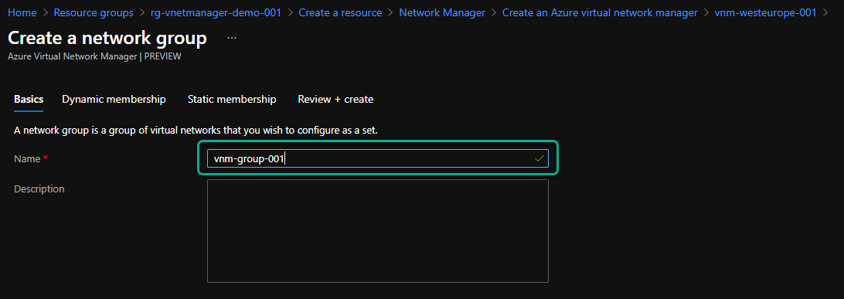Open vnm-westeurope-001 breadcrumb
This screenshot has height=299, width=844.
pyautogui.click(x=765, y=13)
